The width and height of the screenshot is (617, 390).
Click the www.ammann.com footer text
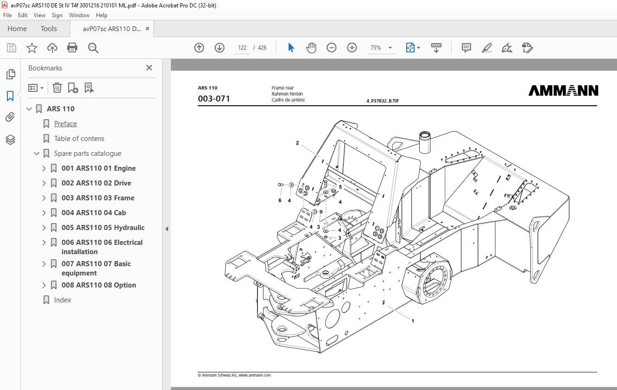(x=254, y=375)
